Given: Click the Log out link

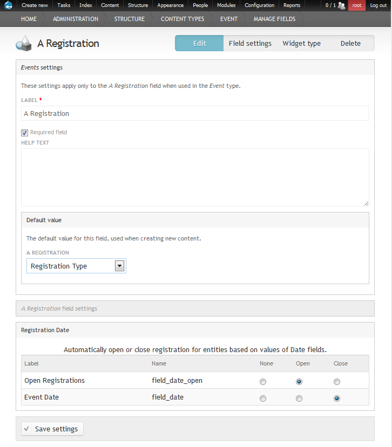Looking at the screenshot, I should pos(378,5).
